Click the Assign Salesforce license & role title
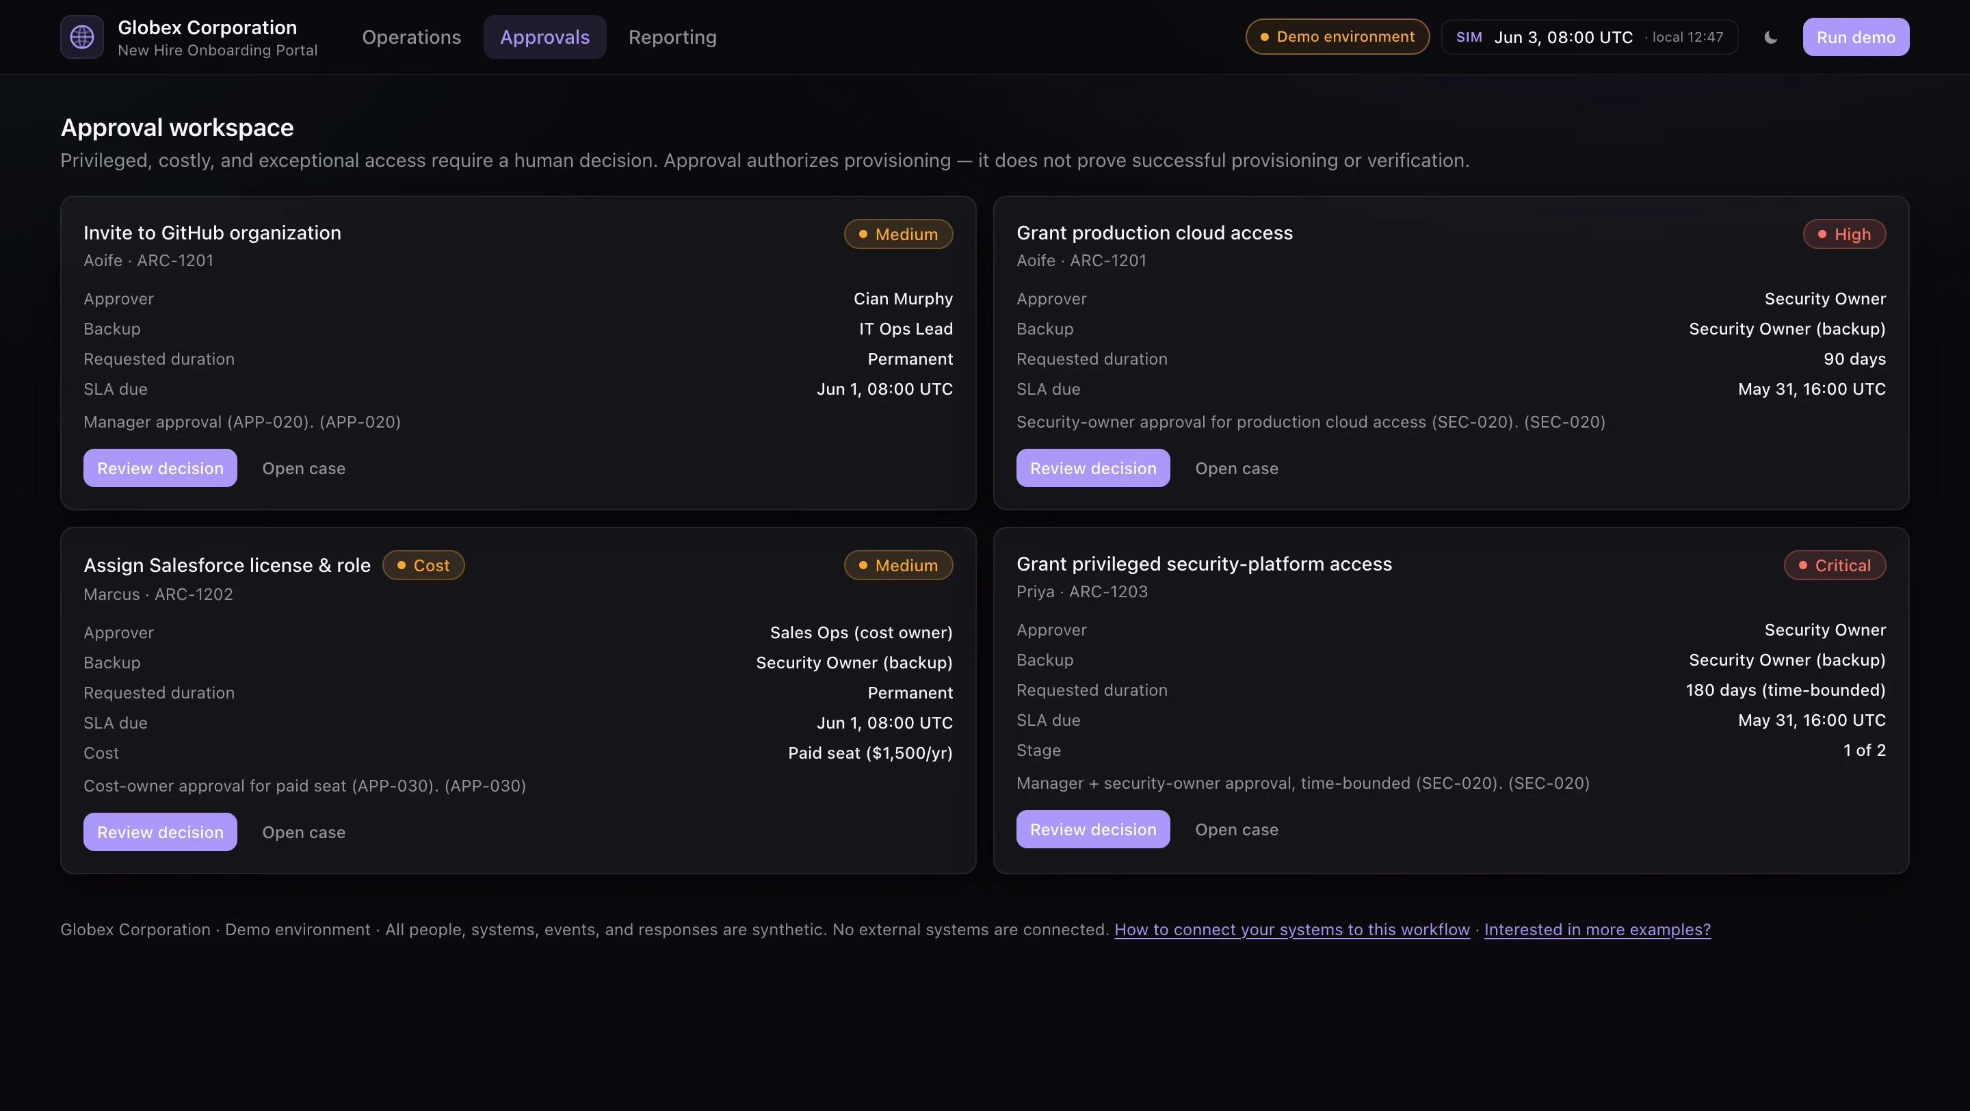1970x1111 pixels. pos(227,565)
